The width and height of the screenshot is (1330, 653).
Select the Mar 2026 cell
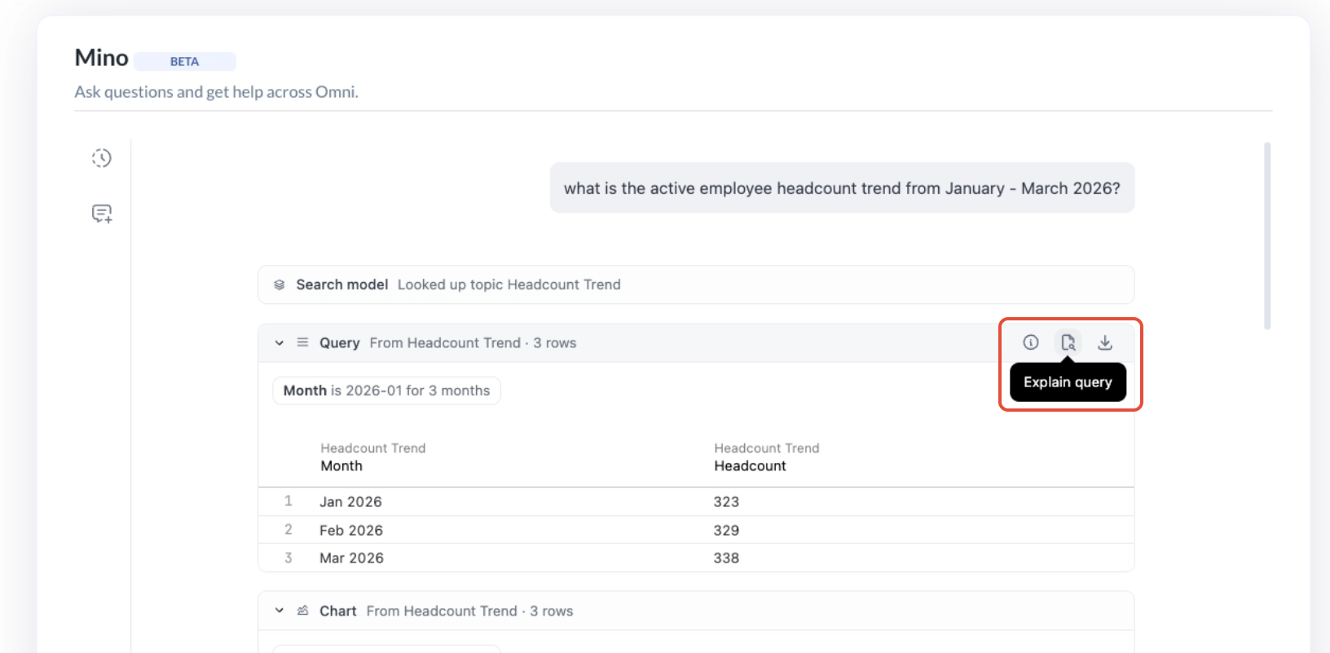[351, 558]
